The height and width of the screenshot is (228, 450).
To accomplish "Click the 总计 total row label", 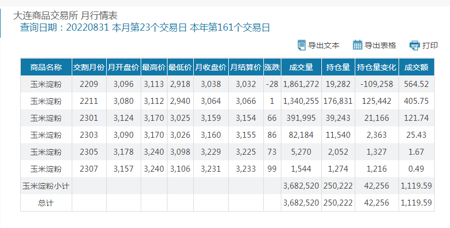I will pyautogui.click(x=46, y=203).
